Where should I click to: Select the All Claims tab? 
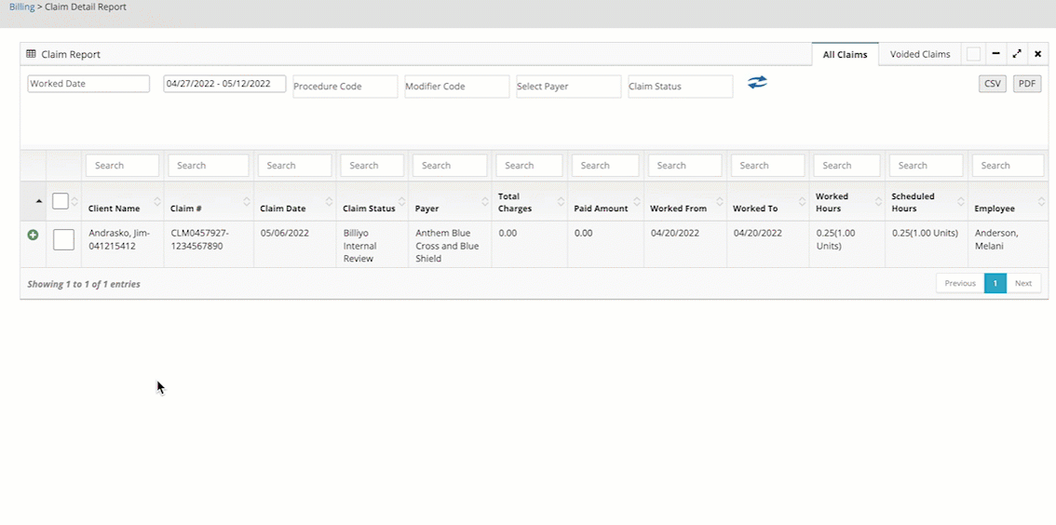point(845,55)
